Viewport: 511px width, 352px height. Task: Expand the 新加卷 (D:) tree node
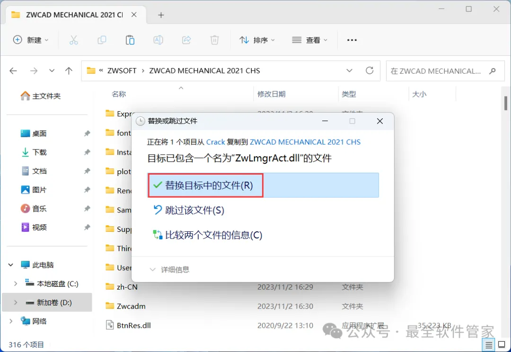click(x=15, y=302)
